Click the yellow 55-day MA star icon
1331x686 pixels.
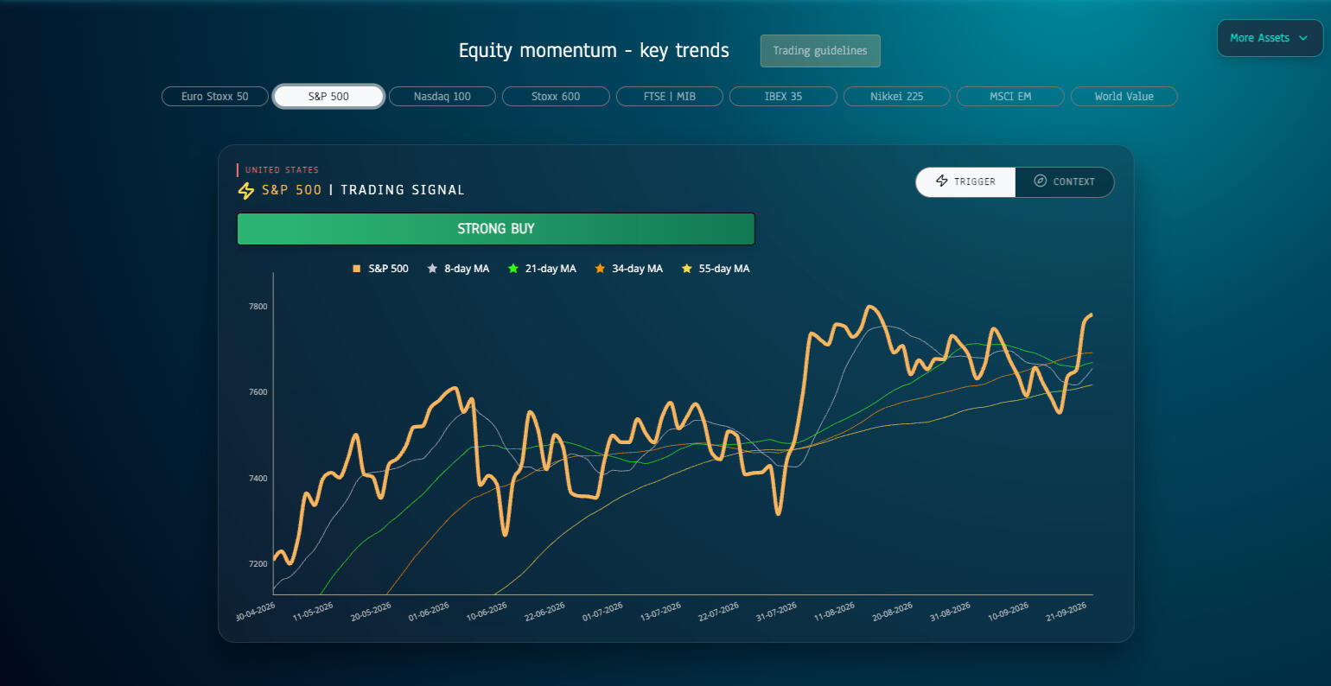tap(687, 269)
